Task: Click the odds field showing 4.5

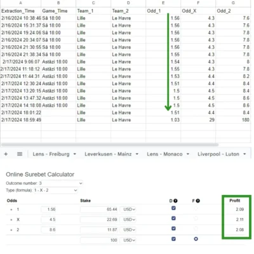Action: coord(48,220)
